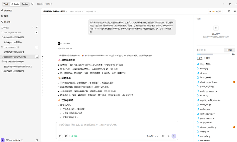Screen dimensions: 237x142
Task: Click the empty to-do grid icon
Action: click(216, 28)
